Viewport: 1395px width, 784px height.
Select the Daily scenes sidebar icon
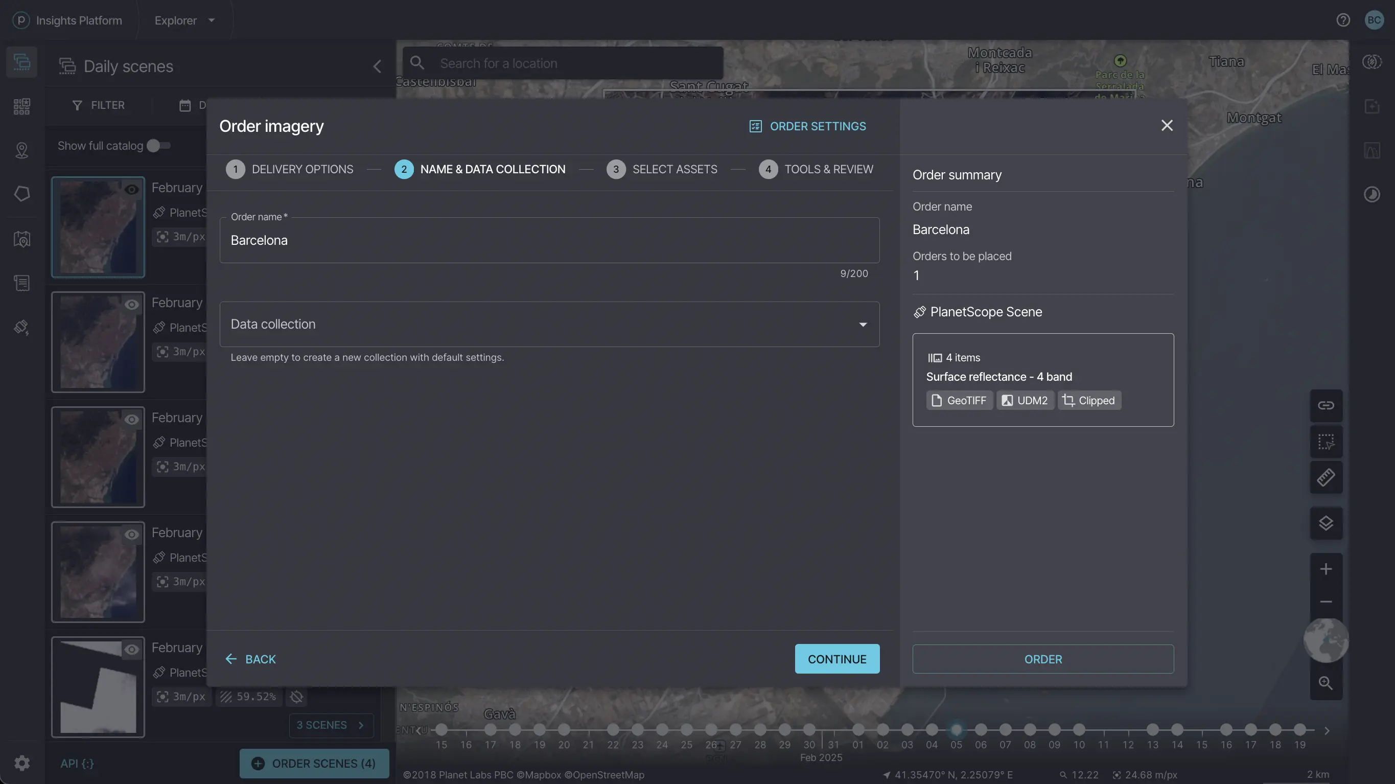point(21,62)
